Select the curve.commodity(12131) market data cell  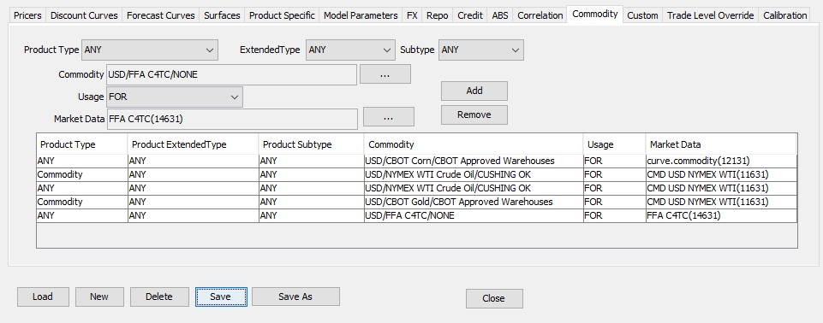coord(721,161)
